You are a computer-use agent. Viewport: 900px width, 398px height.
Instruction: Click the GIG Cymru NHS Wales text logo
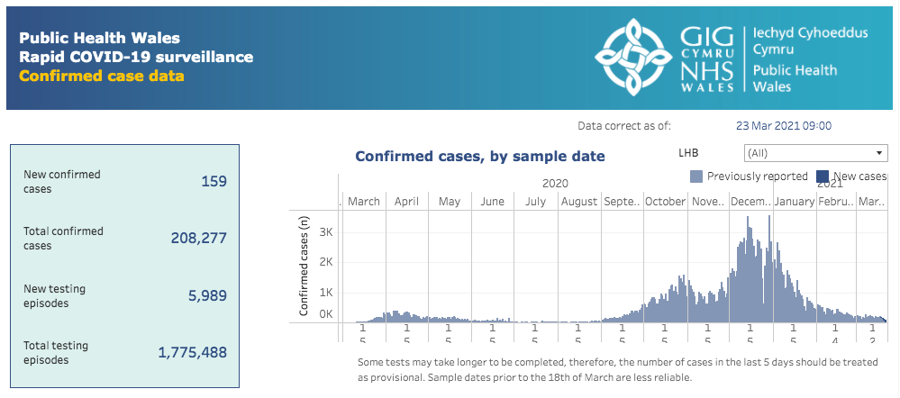point(707,60)
